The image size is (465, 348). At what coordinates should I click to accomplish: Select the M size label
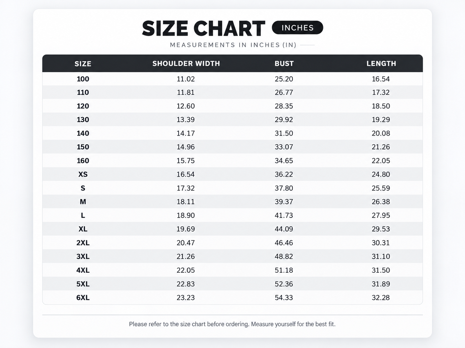point(83,202)
